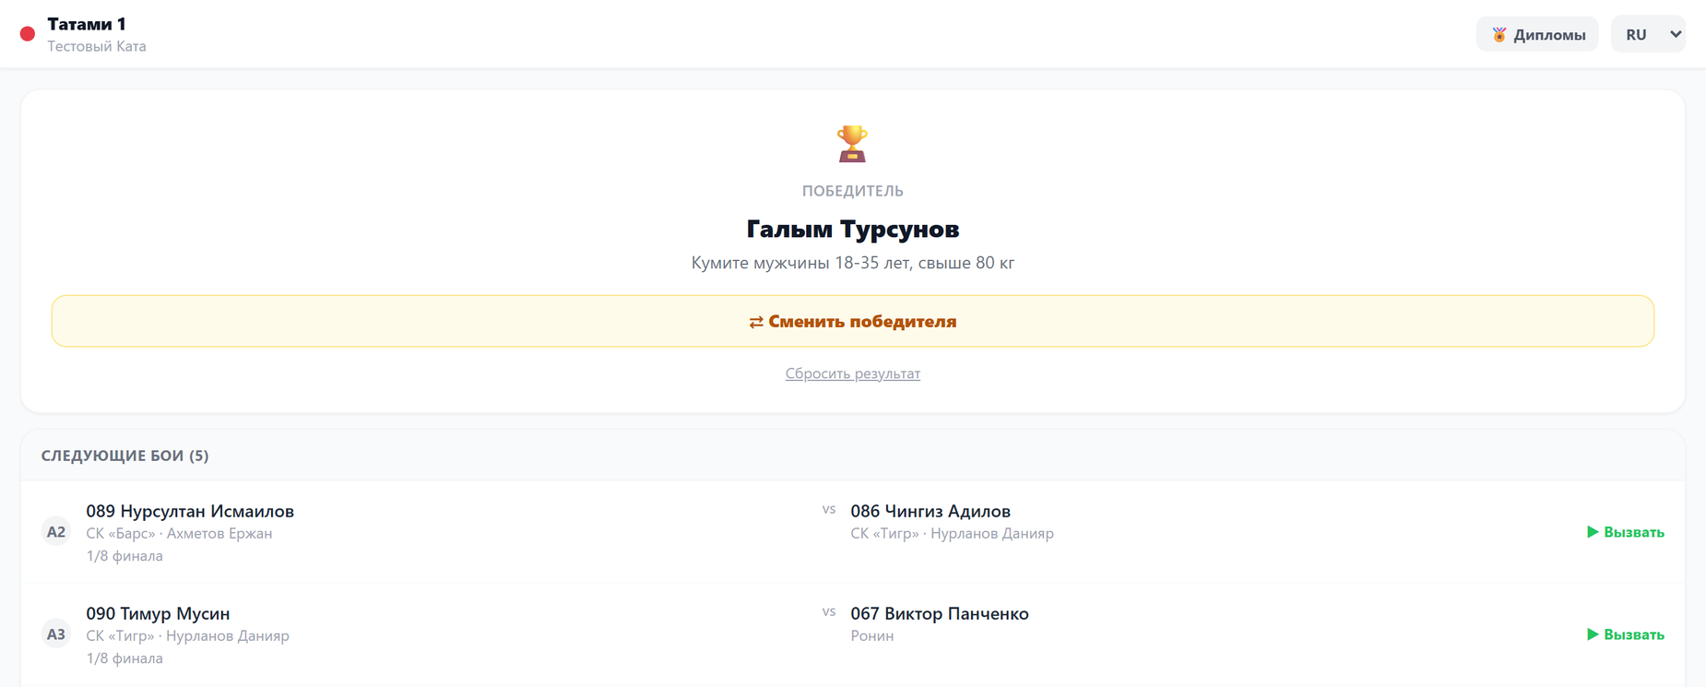Image resolution: width=1706 pixels, height=687 pixels.
Task: Select fighter 090 Тимур Мусин
Action: point(158,613)
